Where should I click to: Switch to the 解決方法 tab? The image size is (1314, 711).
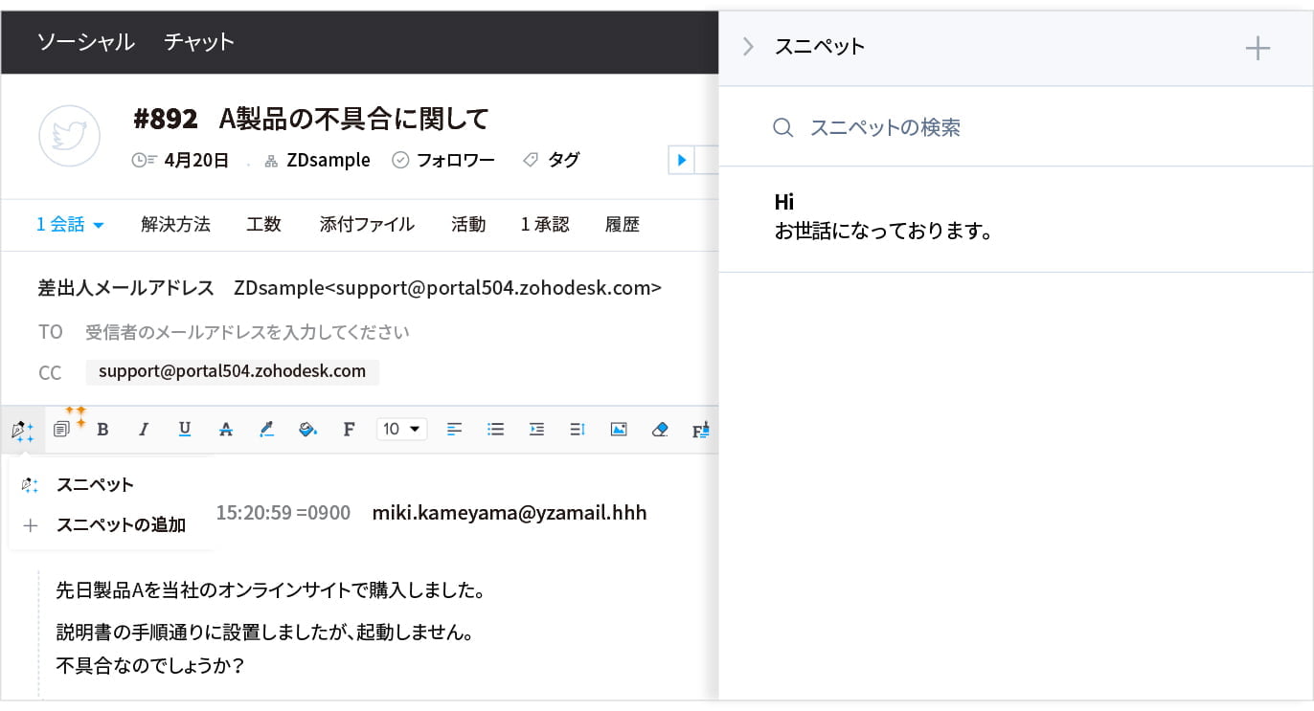click(175, 225)
